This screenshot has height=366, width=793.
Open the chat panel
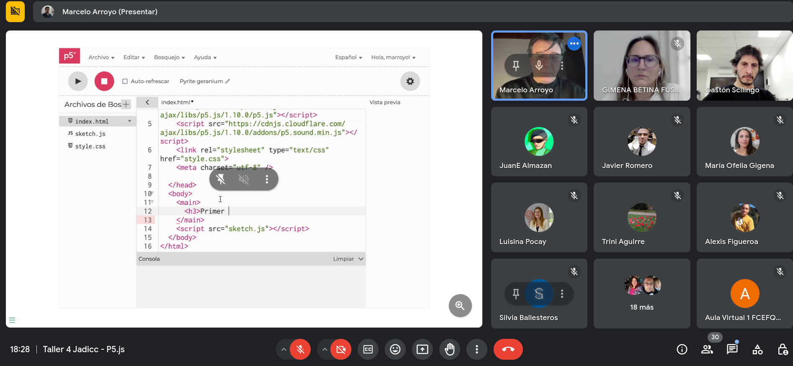point(732,349)
